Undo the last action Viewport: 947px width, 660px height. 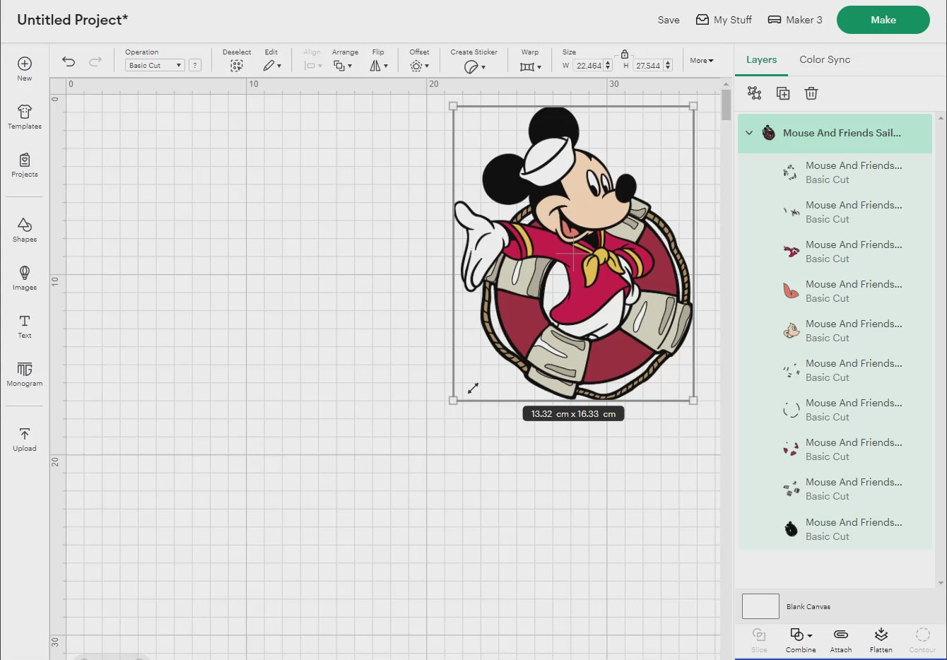point(69,61)
